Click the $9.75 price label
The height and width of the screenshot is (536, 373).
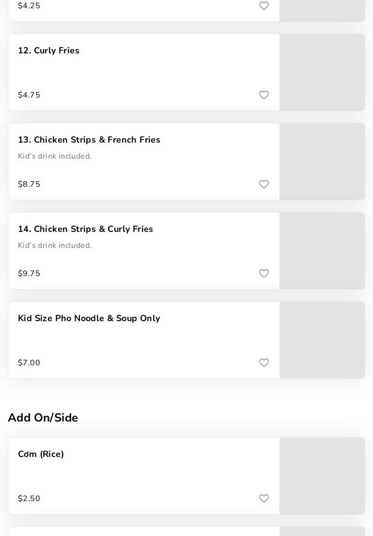[29, 274]
